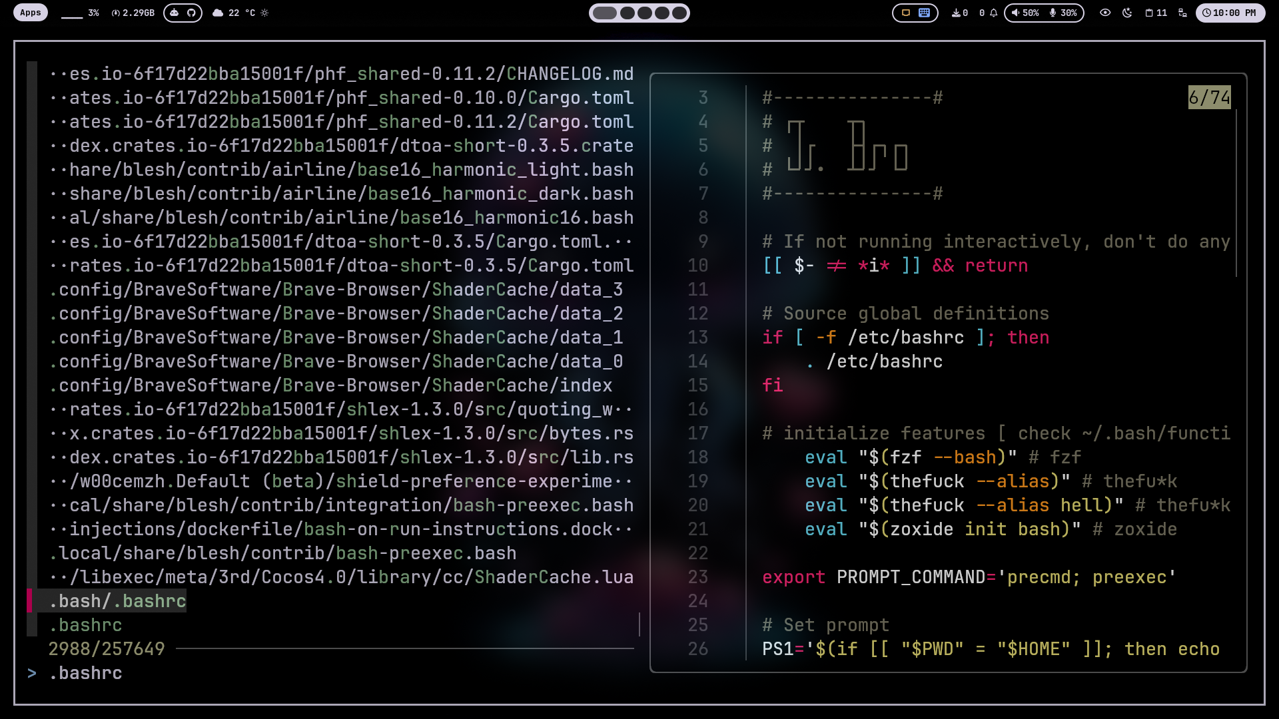The image size is (1279, 719).
Task: Select the lone .bashrc result below the highlight
Action: (x=85, y=625)
